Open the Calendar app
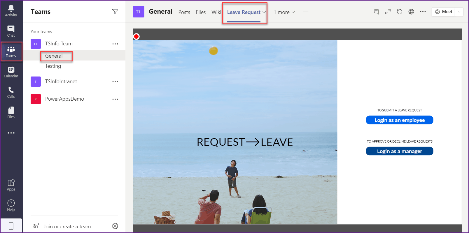 pyautogui.click(x=11, y=72)
